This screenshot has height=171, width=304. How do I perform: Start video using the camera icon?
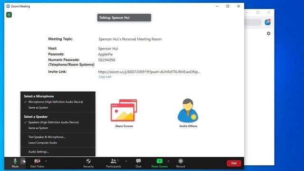click(37, 163)
